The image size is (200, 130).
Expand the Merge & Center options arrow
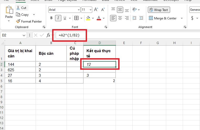tap(182, 18)
